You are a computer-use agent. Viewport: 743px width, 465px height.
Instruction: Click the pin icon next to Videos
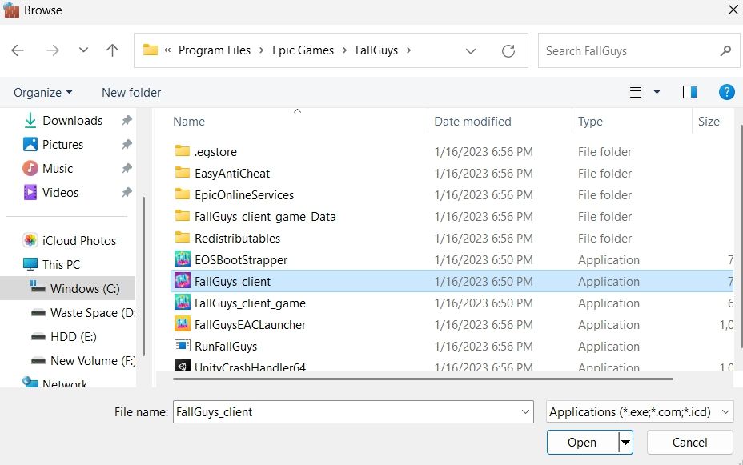tap(127, 192)
